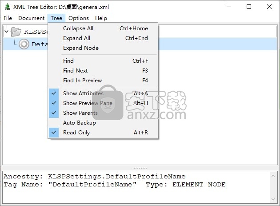The width and height of the screenshot is (280, 206).
Task: Select the KLSPSettings tree row
Action: point(140,32)
